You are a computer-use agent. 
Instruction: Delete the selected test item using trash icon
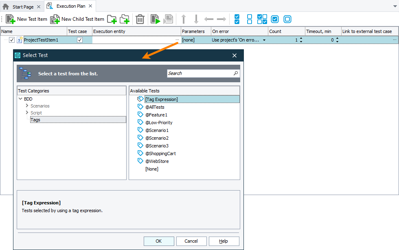(x=140, y=19)
